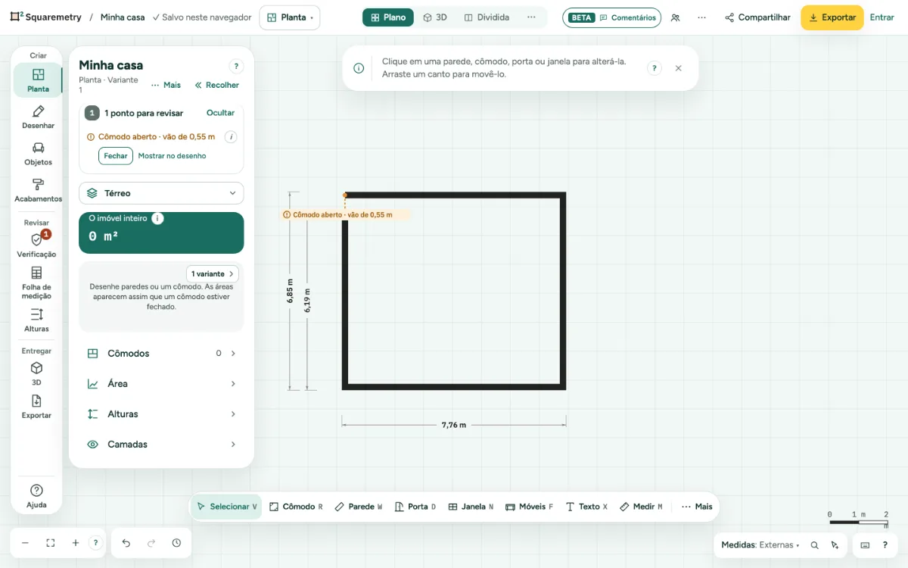Image resolution: width=908 pixels, height=568 pixels.
Task: Click the people icon next to Comentários
Action: click(x=676, y=17)
